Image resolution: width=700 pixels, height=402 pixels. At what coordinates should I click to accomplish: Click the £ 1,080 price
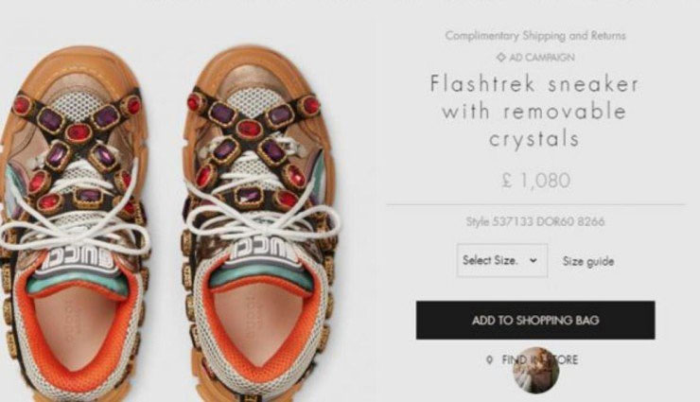[x=535, y=180]
